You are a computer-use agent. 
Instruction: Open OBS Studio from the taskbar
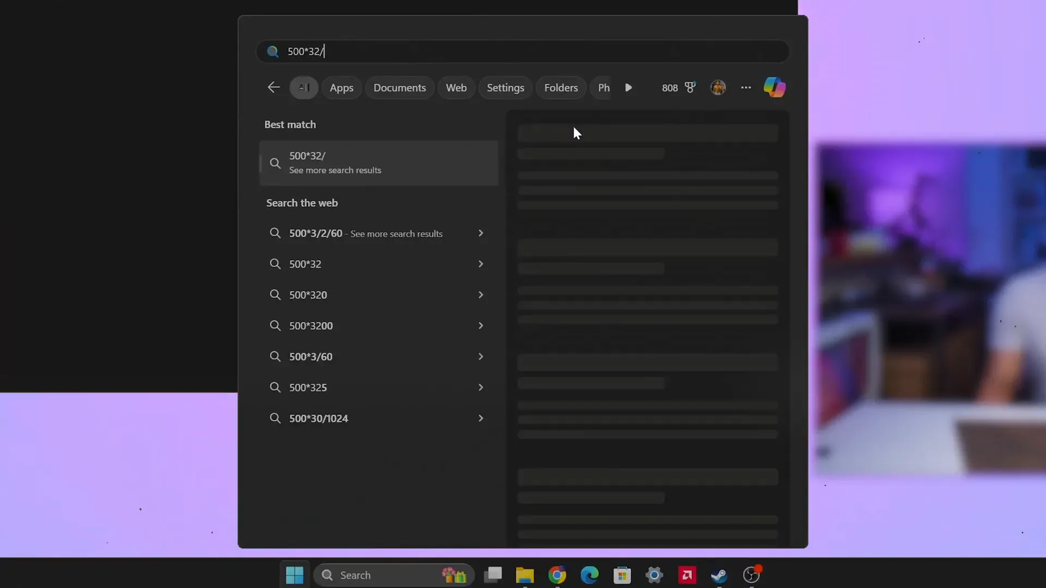click(x=752, y=575)
